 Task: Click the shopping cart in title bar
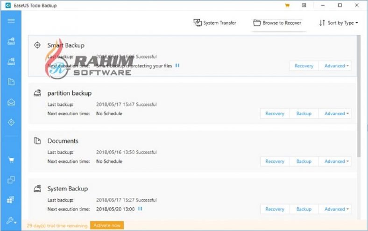(287, 5)
